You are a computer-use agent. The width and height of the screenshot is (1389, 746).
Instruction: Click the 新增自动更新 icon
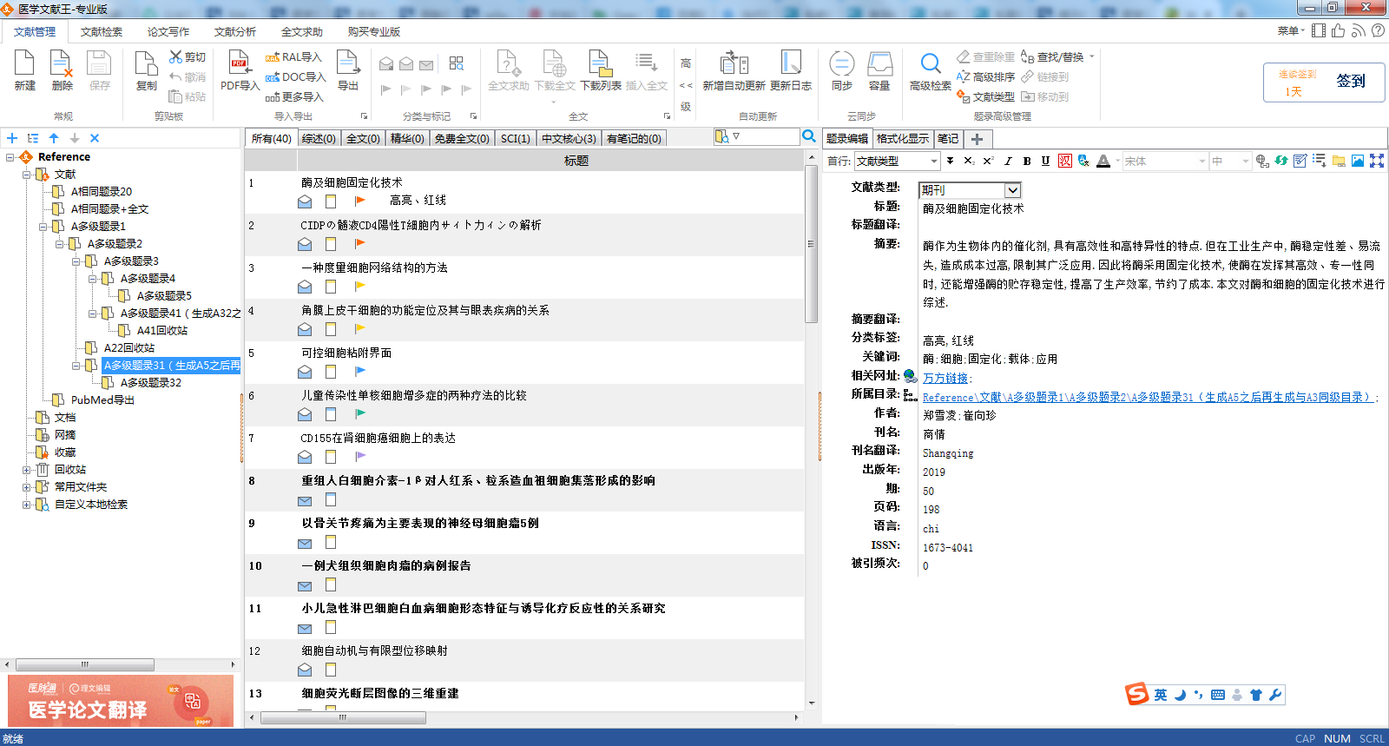point(734,64)
